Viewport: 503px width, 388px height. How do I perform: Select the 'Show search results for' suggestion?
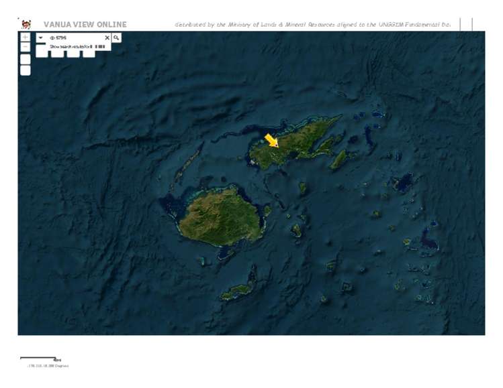(77, 46)
